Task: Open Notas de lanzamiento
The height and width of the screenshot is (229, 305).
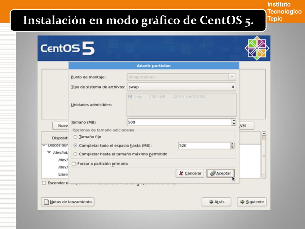Action: 68,202
